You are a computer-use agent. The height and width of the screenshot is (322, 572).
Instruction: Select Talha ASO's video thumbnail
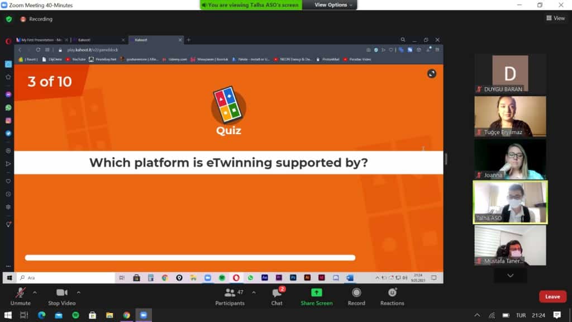point(510,202)
